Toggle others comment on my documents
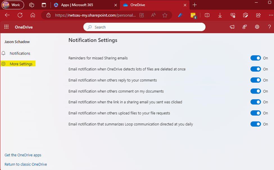 click(256, 91)
